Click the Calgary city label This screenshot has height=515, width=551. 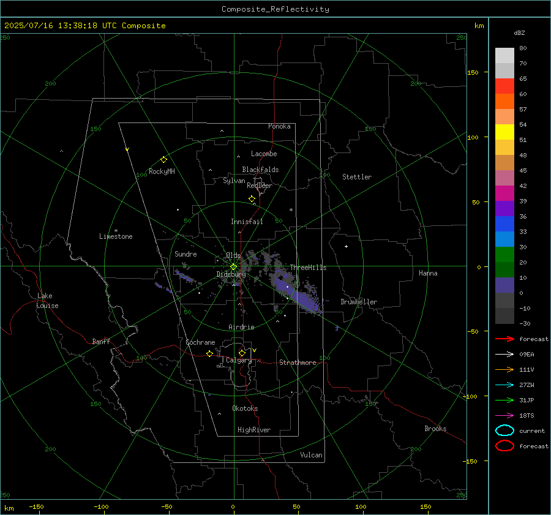click(x=239, y=360)
